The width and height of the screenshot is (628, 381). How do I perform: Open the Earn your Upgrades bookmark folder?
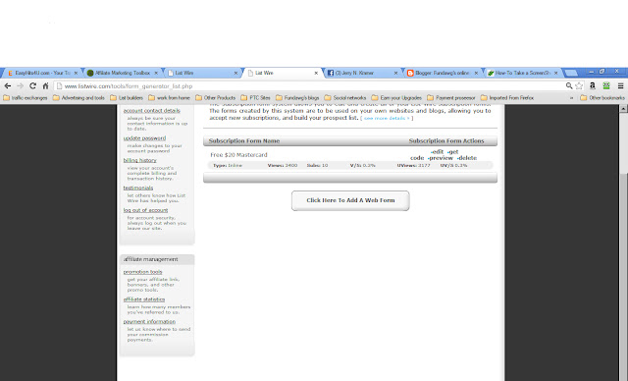(x=396, y=98)
